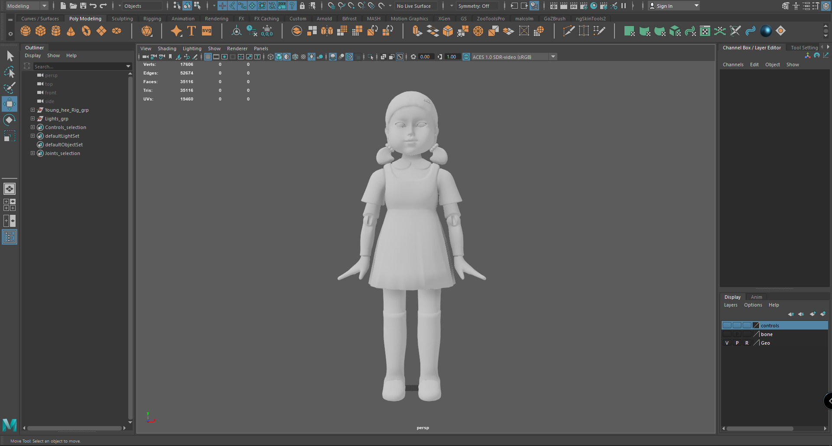Click the SVG import shelf icon
Screen dimensions: 832x446
(x=207, y=31)
